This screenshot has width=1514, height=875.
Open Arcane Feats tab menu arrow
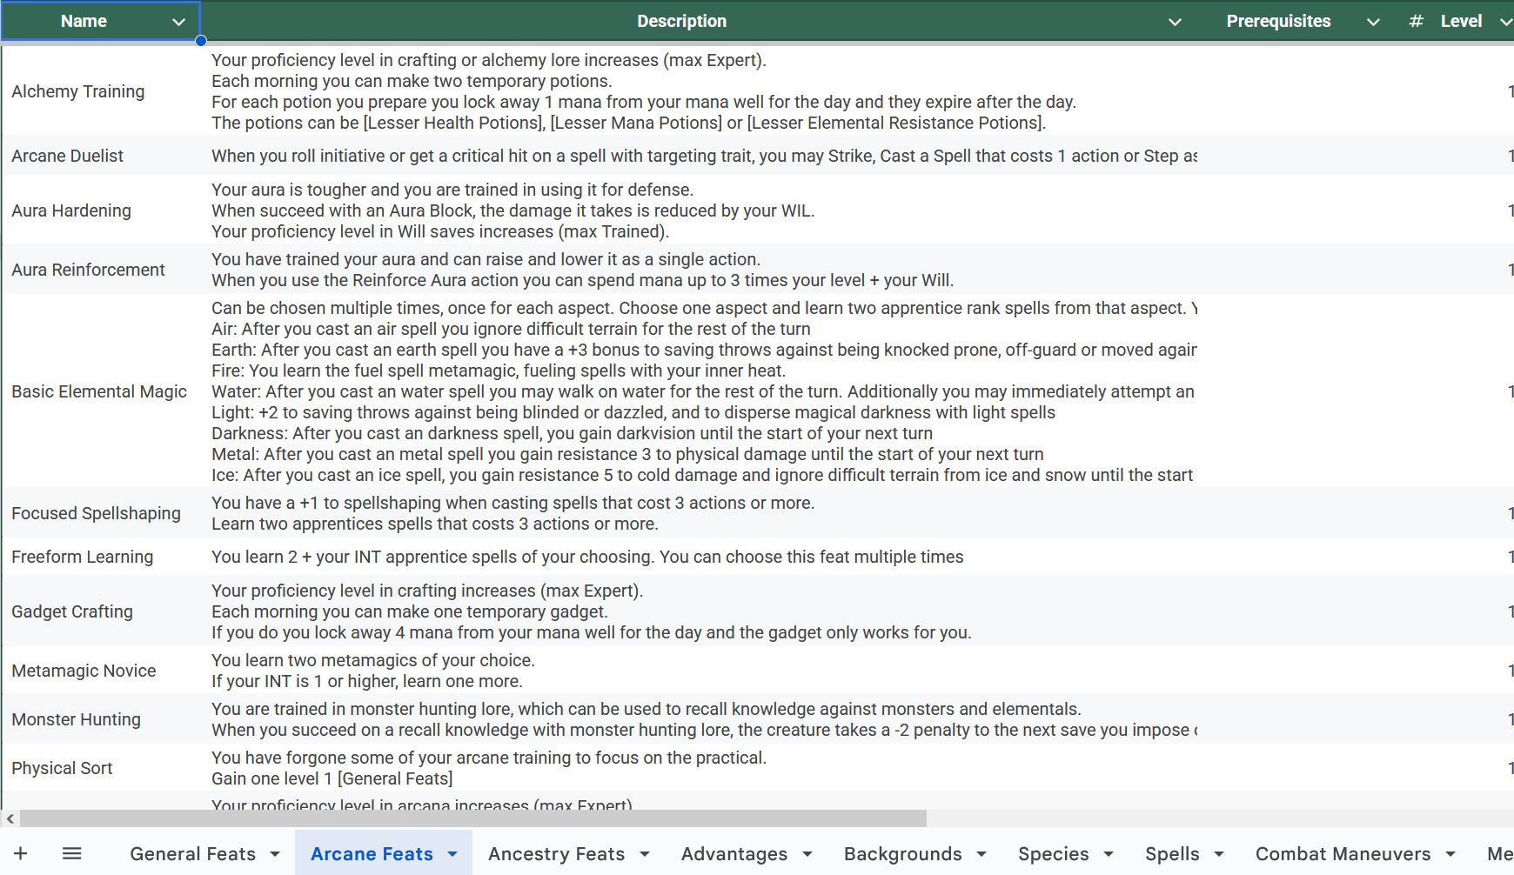[452, 854]
